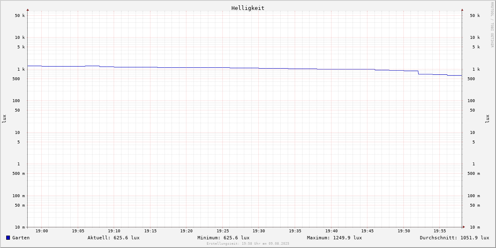Click the 19:45 time axis label
The height and width of the screenshot is (248, 496).
pos(367,231)
